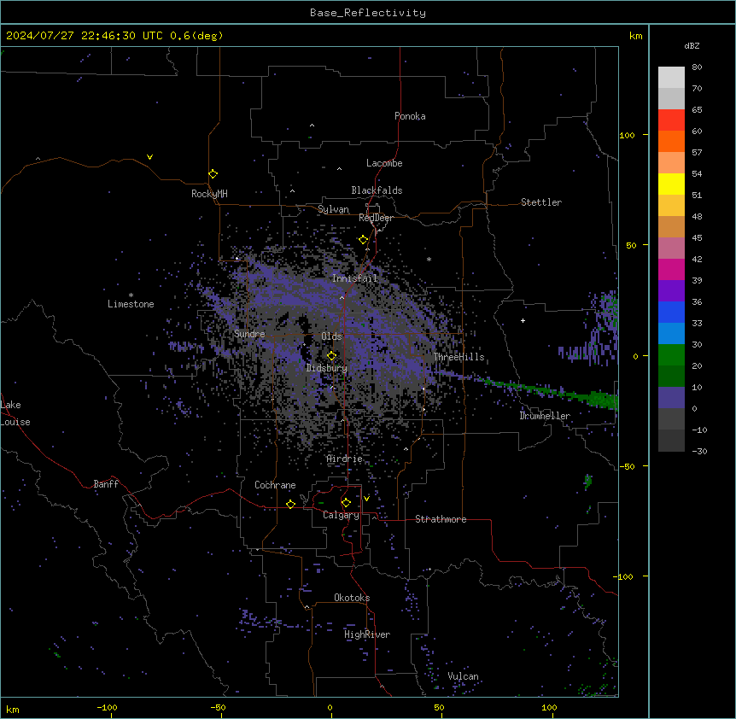Click the km unit label at top right

point(635,36)
